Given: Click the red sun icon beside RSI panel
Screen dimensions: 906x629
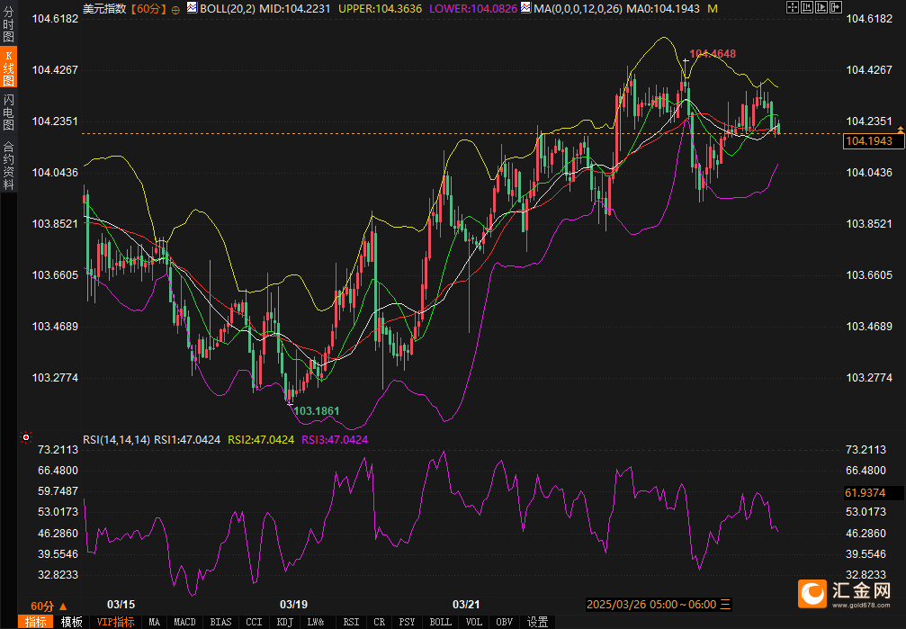Looking at the screenshot, I should tap(26, 437).
